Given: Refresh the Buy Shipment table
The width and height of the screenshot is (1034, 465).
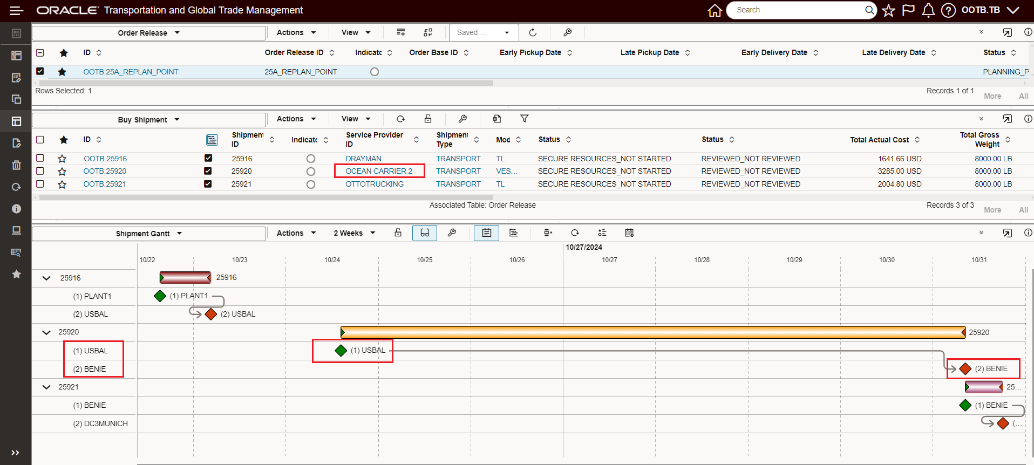Looking at the screenshot, I should 400,119.
